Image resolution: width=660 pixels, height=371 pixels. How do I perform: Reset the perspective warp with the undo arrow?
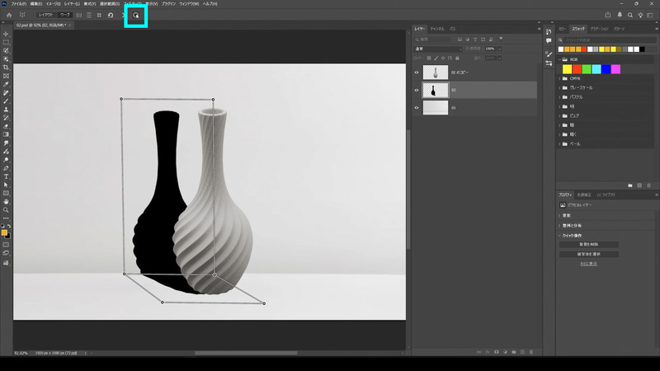[x=111, y=15]
